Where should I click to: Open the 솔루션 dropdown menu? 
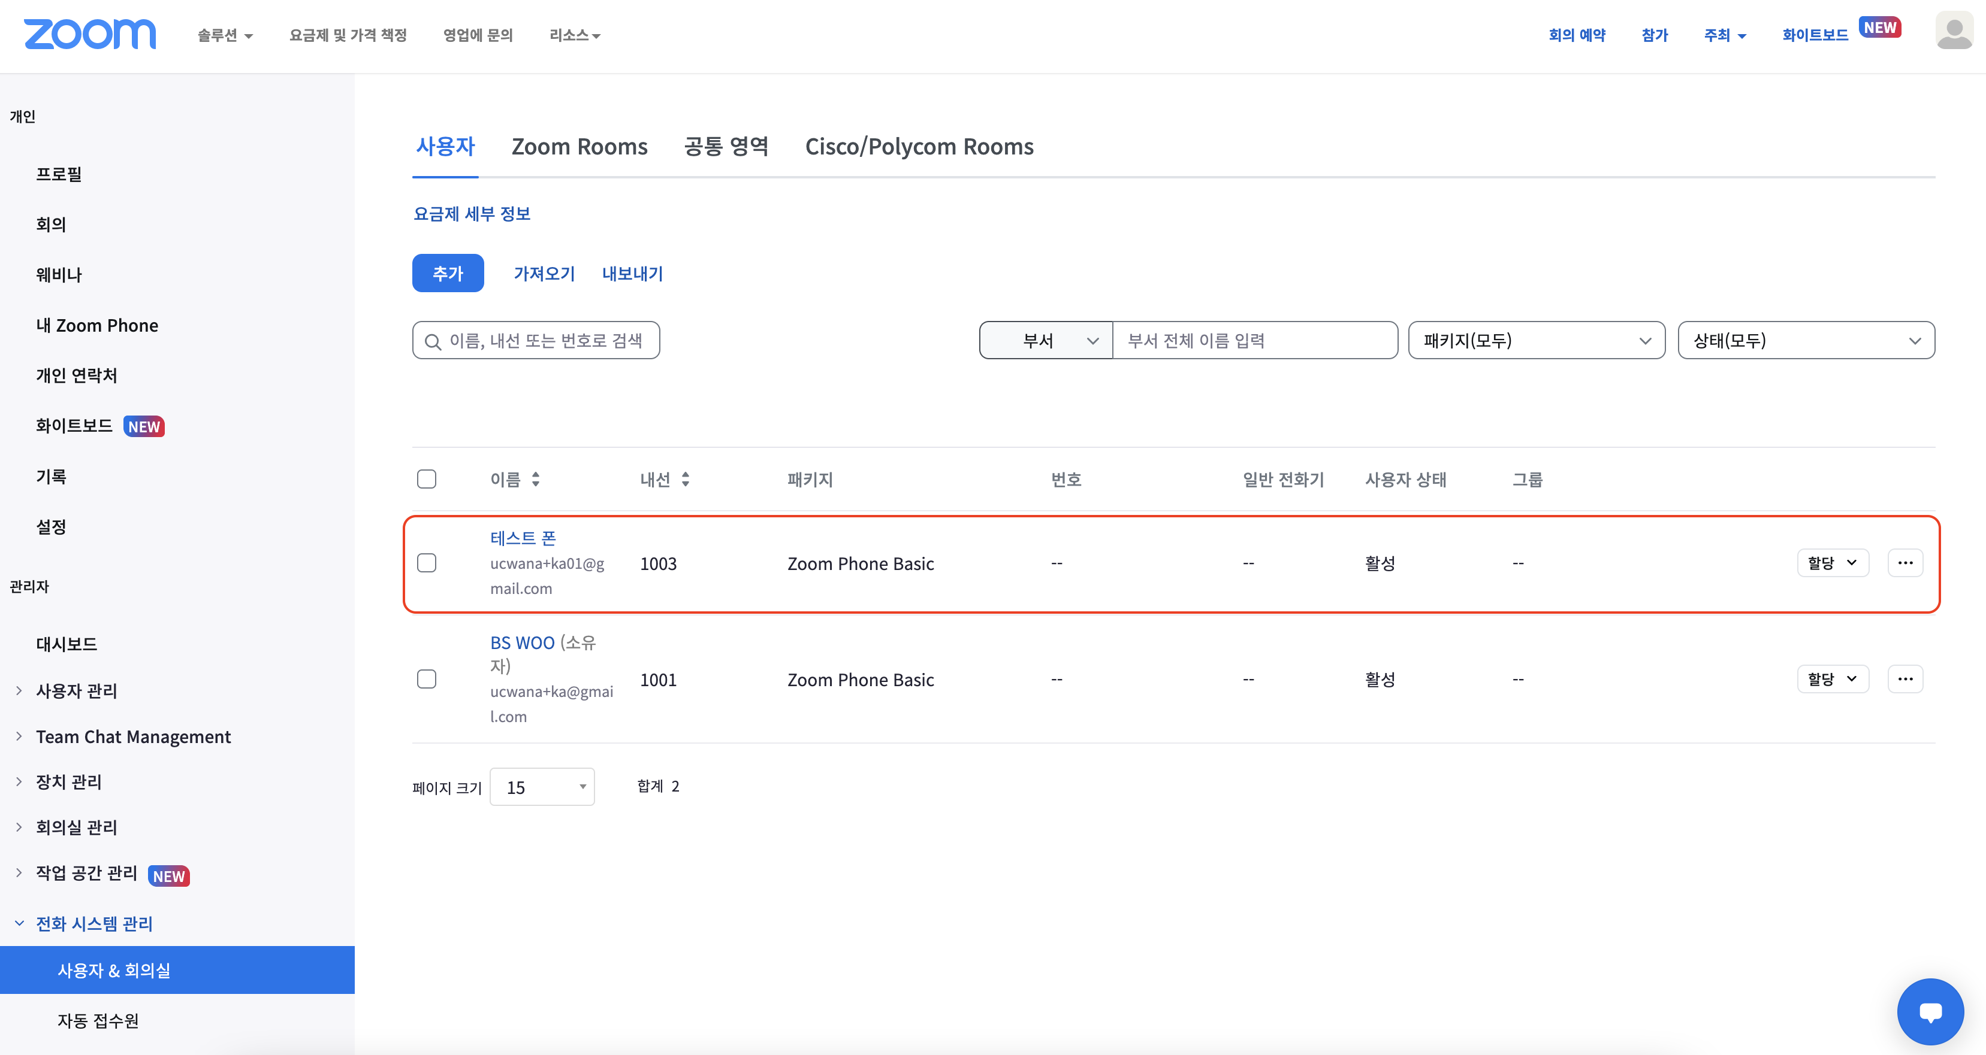[225, 35]
